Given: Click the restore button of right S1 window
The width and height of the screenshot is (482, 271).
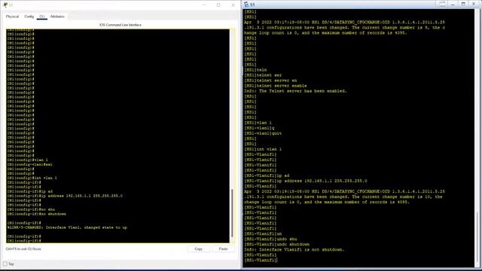Looking at the screenshot, I should pos(463,4).
